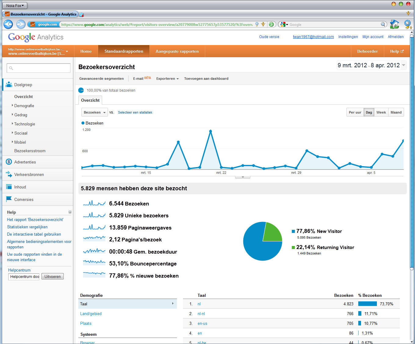The width and height of the screenshot is (415, 344).
Task: Open Aangepaste rapporten tab
Action: tap(177, 51)
